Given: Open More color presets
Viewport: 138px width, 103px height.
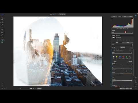Looking at the screenshot, I should (130, 57).
